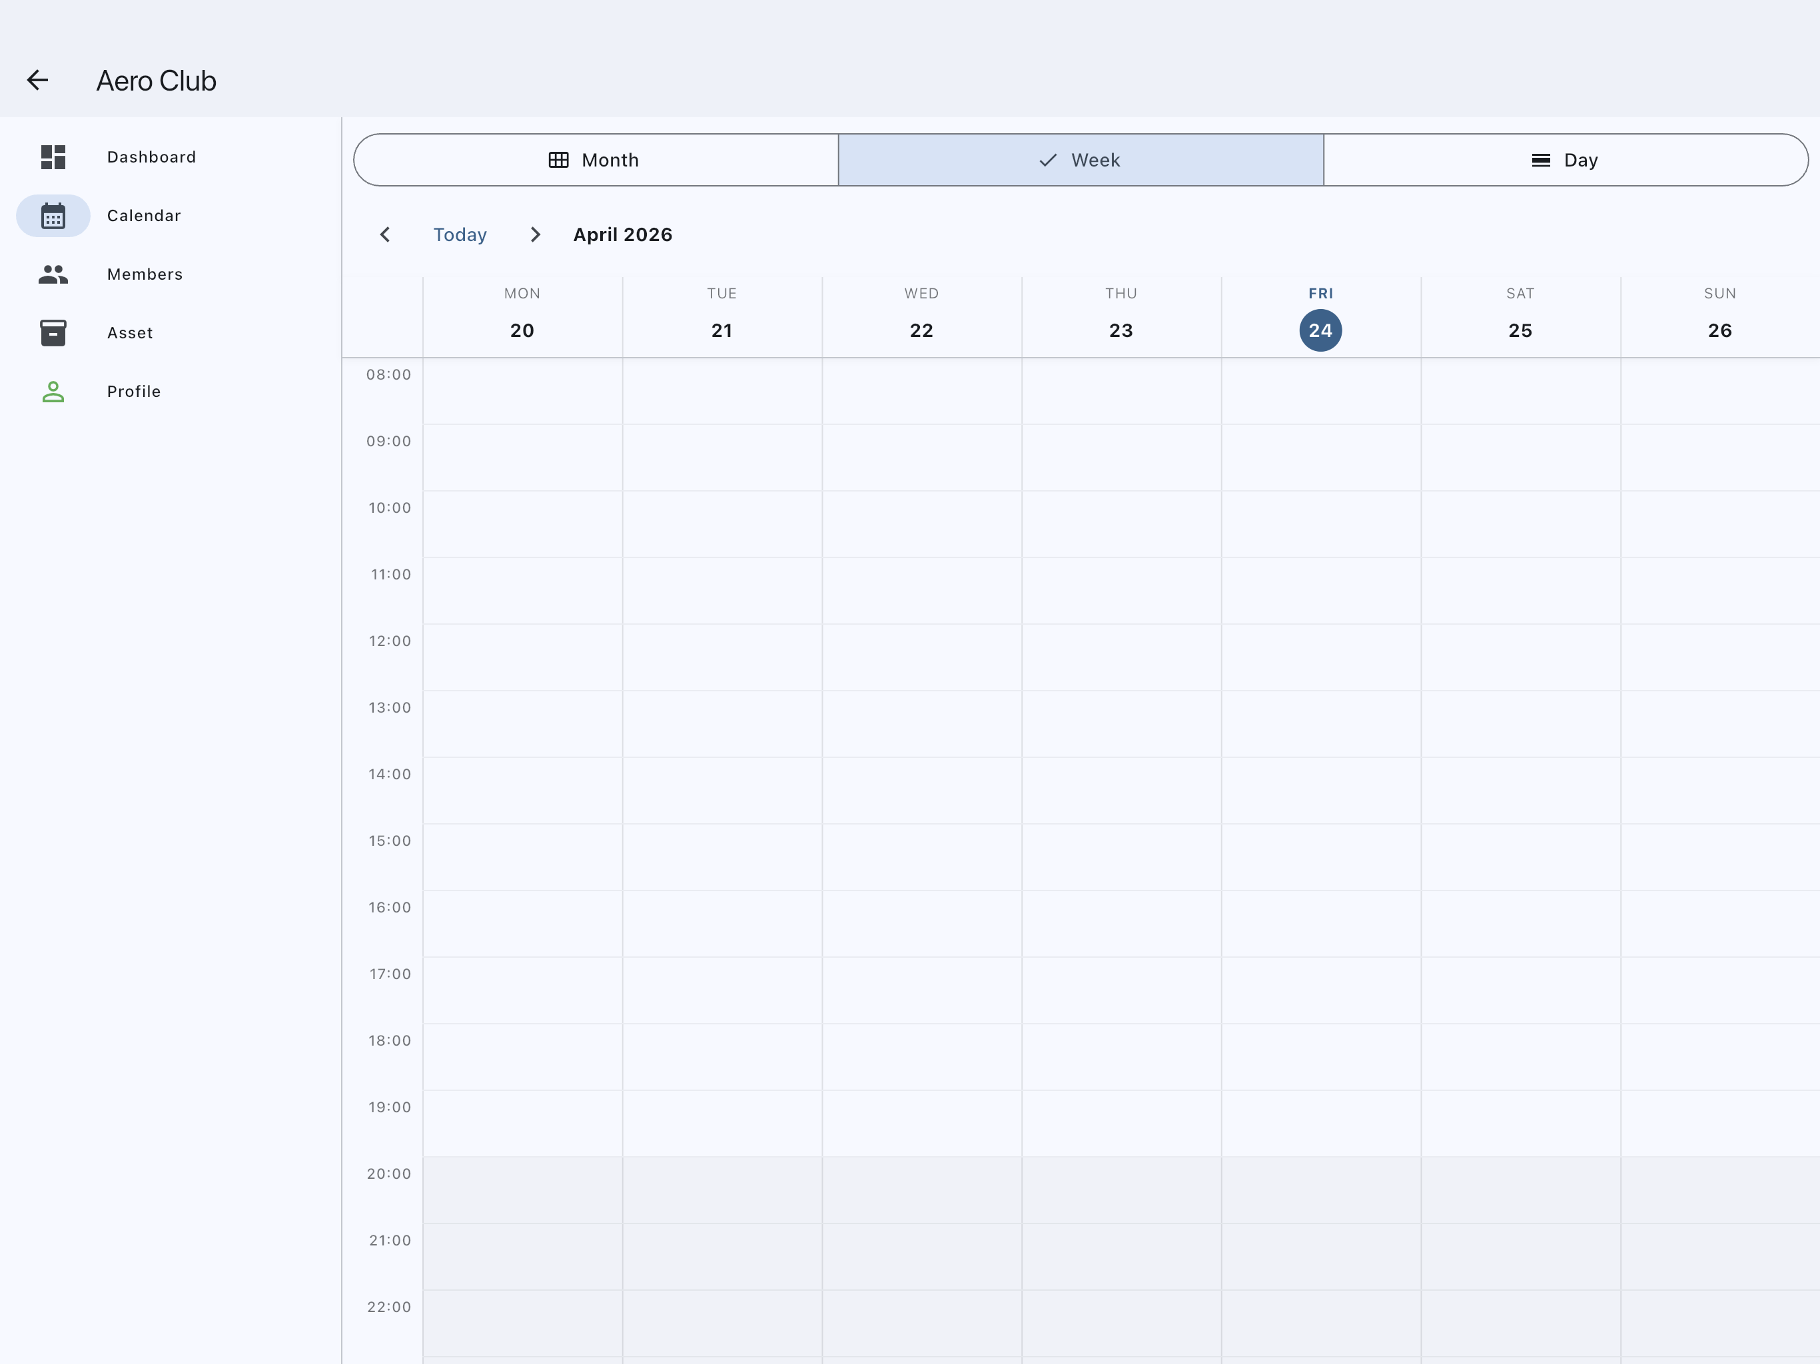The height and width of the screenshot is (1364, 1820).
Task: Click the April 2026 title
Action: coord(623,234)
